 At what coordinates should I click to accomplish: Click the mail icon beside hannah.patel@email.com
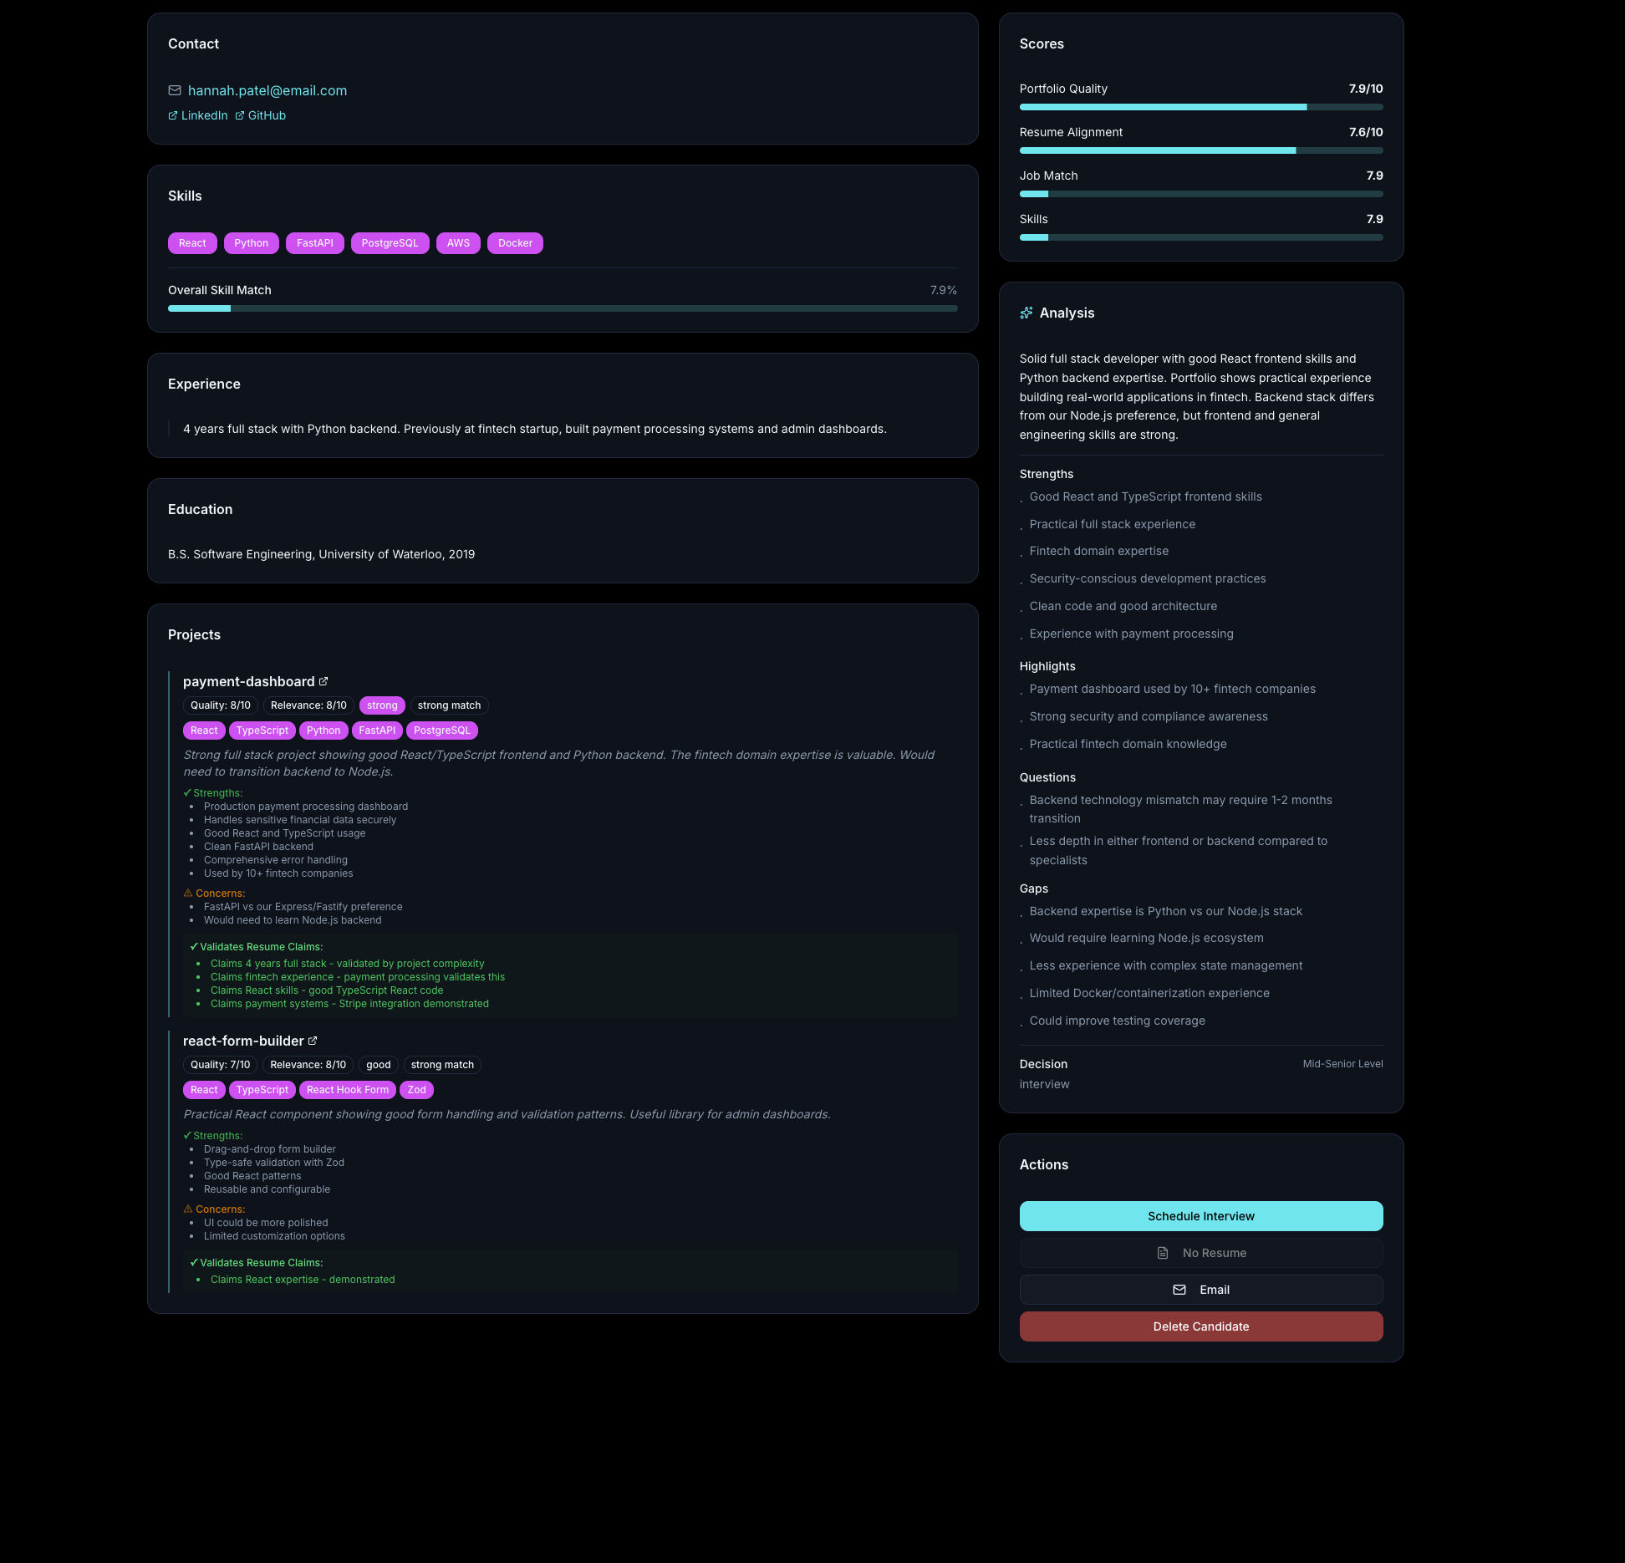pos(175,90)
